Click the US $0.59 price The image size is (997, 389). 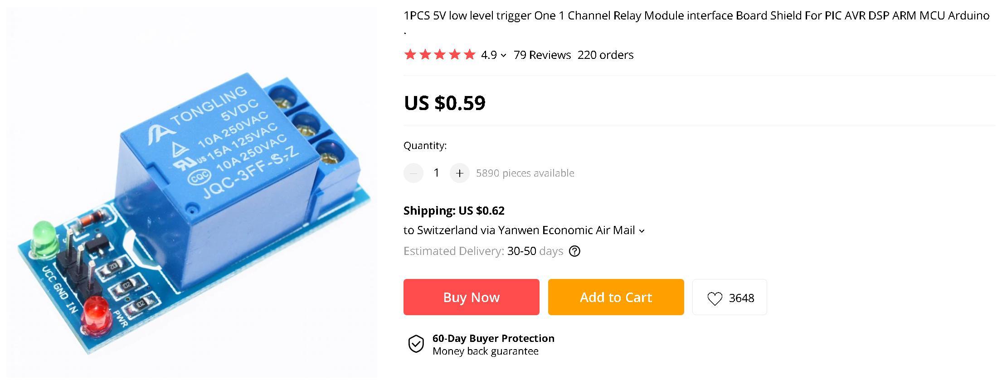pyautogui.click(x=444, y=103)
